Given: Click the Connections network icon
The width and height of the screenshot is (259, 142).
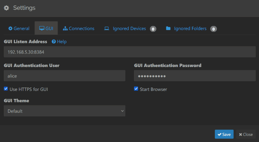Looking at the screenshot, I should point(65,28).
